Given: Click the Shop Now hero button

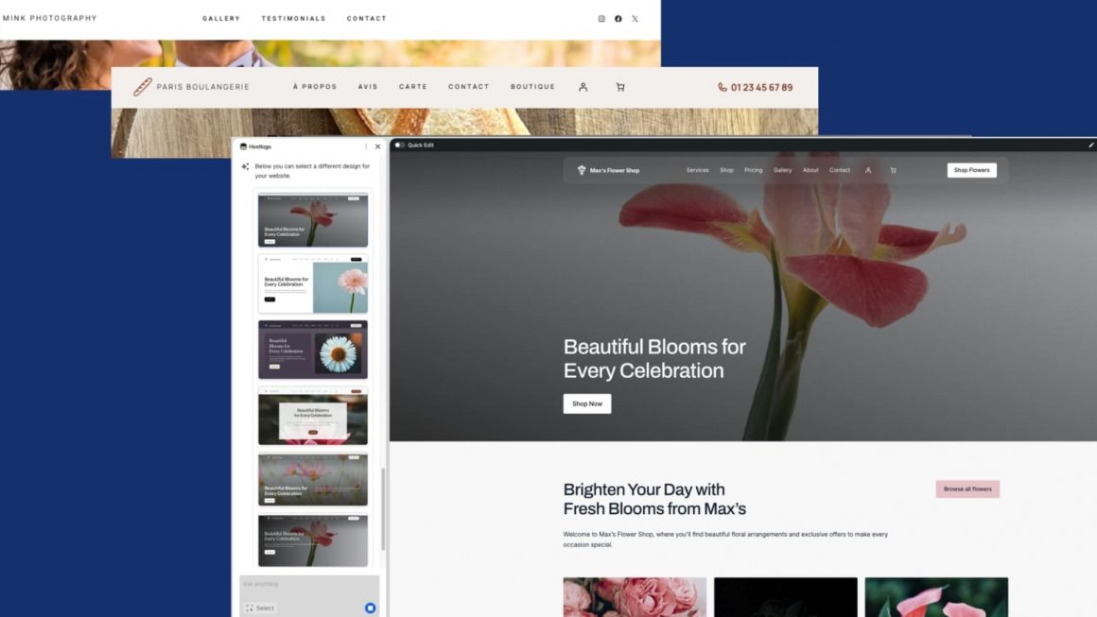Looking at the screenshot, I should [587, 403].
